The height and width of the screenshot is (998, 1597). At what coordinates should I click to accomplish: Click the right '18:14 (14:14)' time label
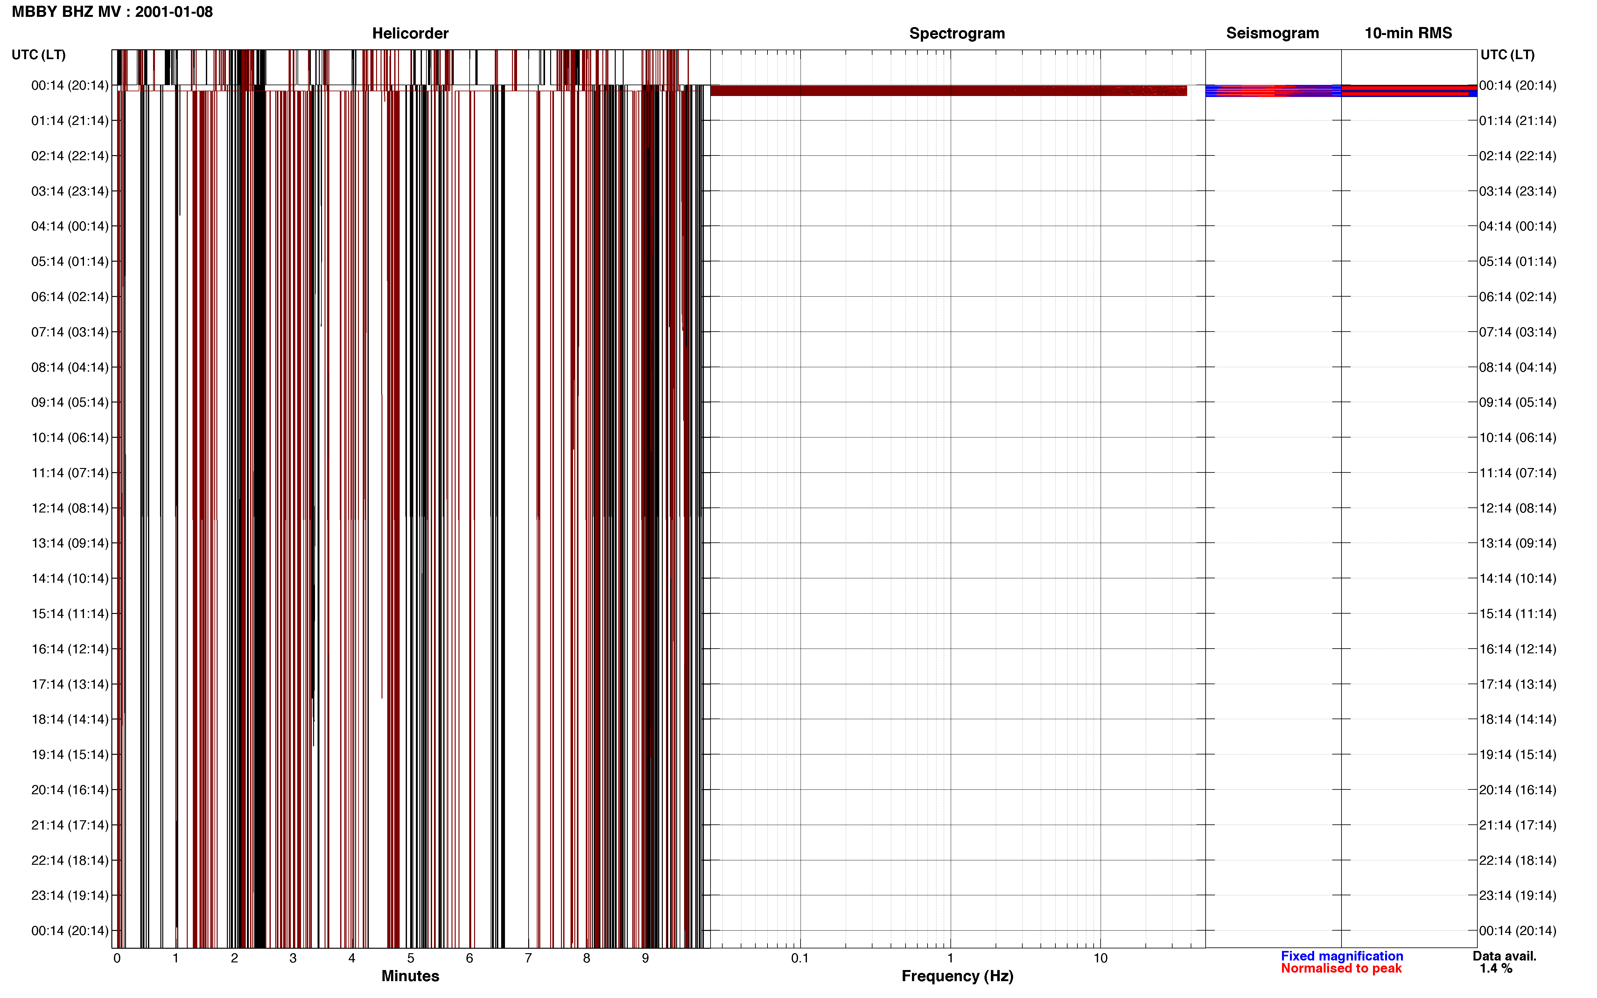(1518, 719)
